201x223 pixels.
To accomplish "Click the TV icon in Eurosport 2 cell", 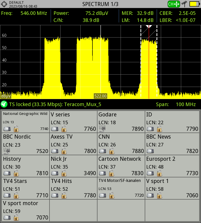I will coord(150,173).
